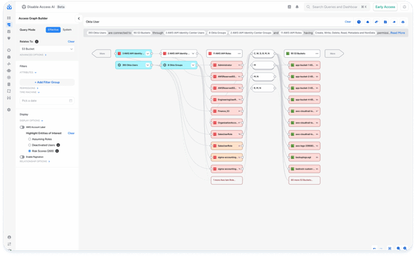This screenshot has height=256, width=416.
Task: Click the clock history icon in graph toolbar
Action: coord(359,22)
